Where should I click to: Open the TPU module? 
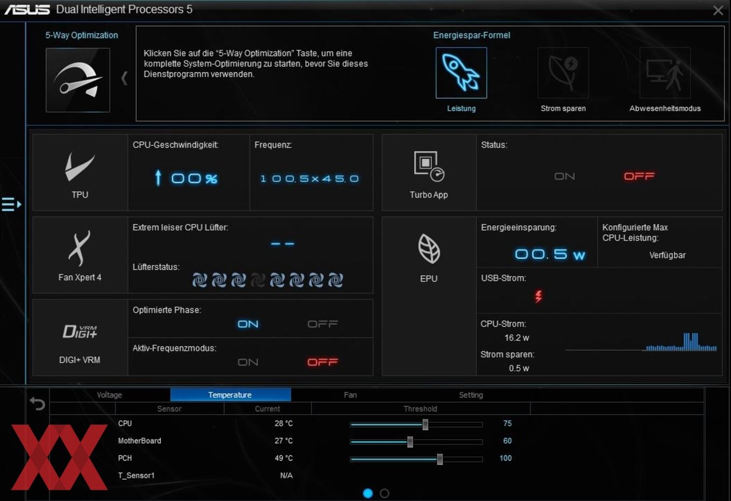(80, 172)
